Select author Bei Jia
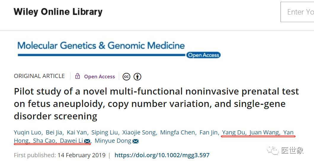Viewport: 314px width, 164px height. (x=54, y=132)
